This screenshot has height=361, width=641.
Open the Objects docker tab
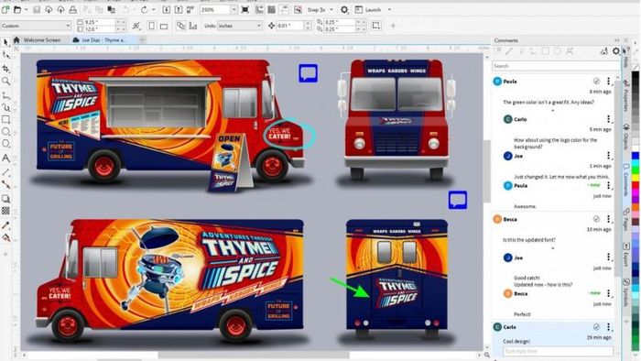point(625,137)
